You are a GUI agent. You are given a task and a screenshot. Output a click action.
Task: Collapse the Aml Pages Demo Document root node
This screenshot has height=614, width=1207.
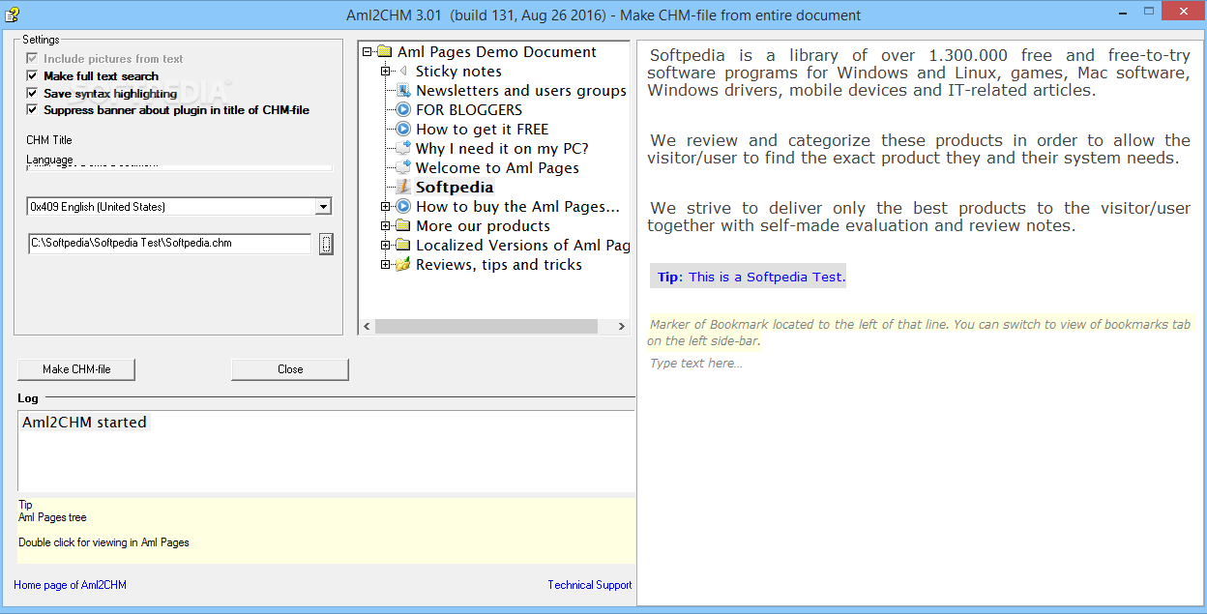(x=368, y=52)
